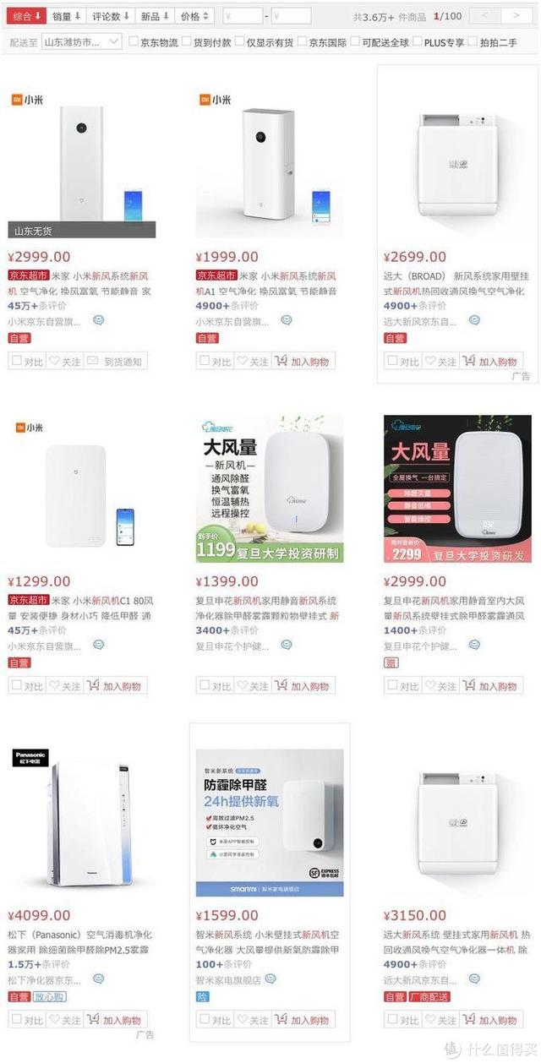The image size is (541, 1063).
Task: Click the chat icon next to 复旦申花 ¥1399 store
Action: coord(287,645)
